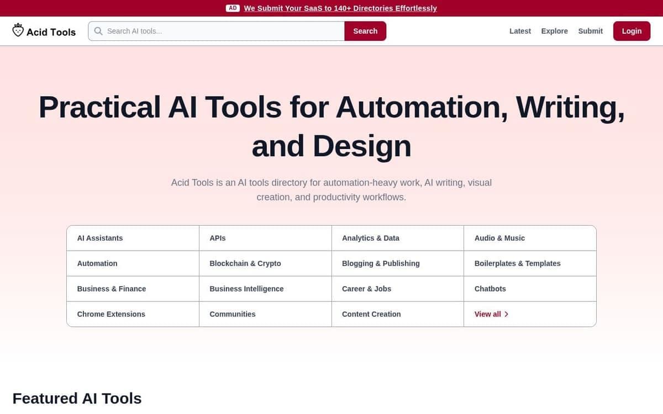Browse the Analytics & Data category

point(398,238)
